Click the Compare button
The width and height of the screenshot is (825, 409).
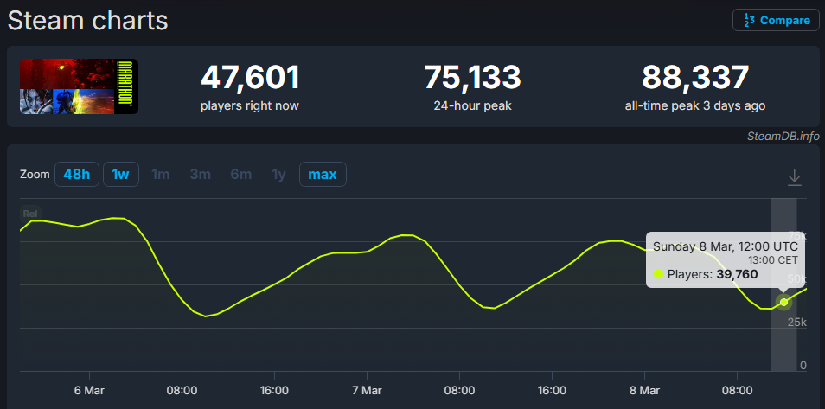(776, 21)
